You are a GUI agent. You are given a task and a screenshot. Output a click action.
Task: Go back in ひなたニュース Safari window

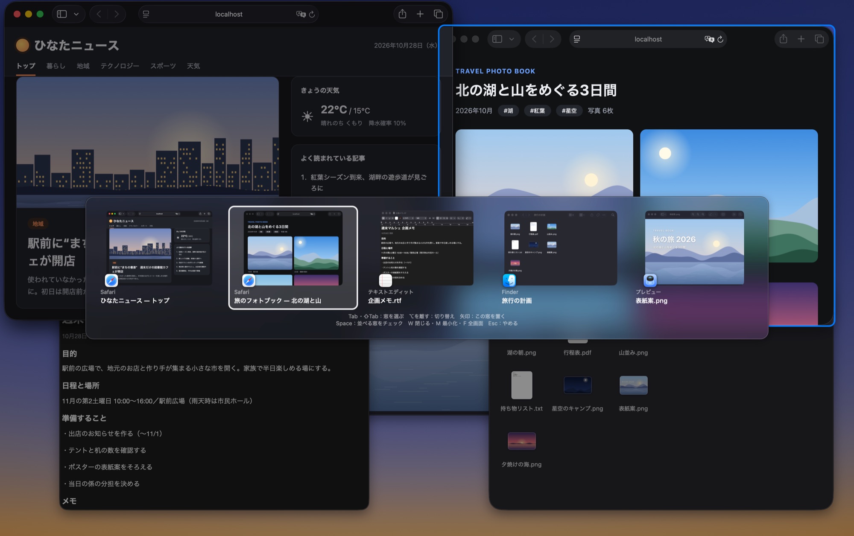[x=99, y=14]
